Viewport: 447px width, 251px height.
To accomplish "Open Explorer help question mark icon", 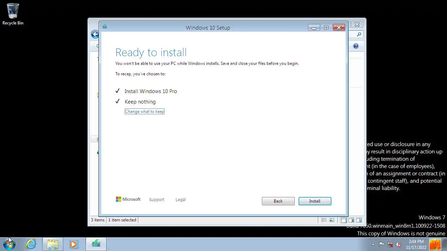I will [356, 46].
